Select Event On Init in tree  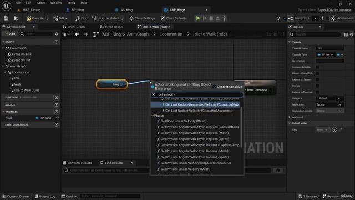pyautogui.click(x=21, y=61)
